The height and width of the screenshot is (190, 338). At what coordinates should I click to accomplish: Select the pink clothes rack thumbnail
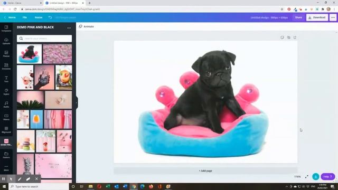[58, 119]
